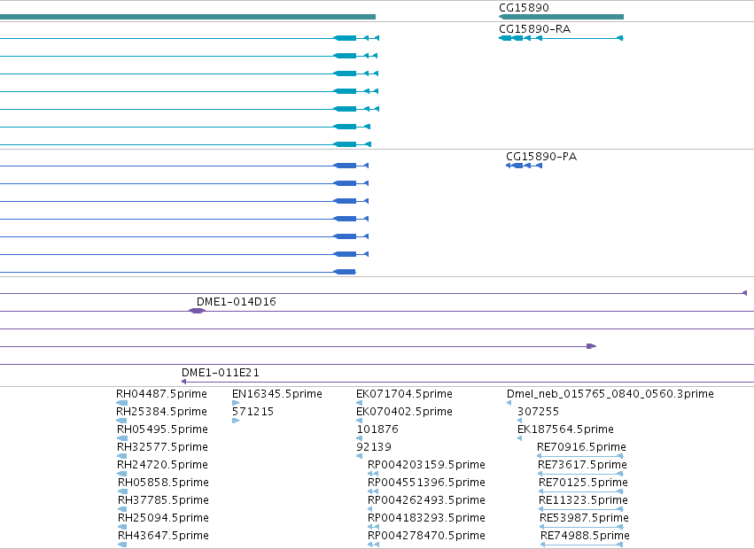Image resolution: width=754 pixels, height=549 pixels.
Task: Open the RP004551396.5prime EST feature
Action: tap(373, 491)
